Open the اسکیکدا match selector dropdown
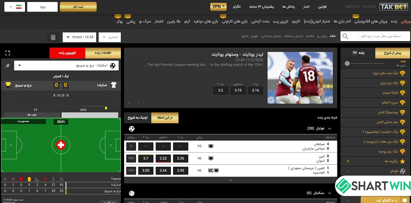Screen dimensions: 411x203 66,66
